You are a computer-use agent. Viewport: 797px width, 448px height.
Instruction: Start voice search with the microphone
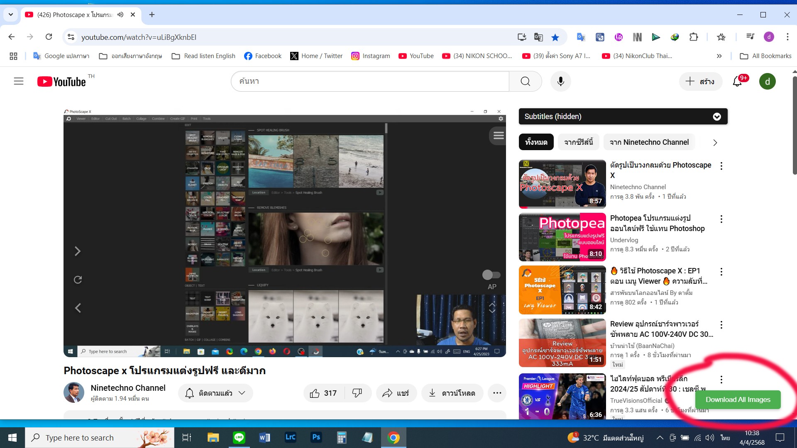[560, 81]
